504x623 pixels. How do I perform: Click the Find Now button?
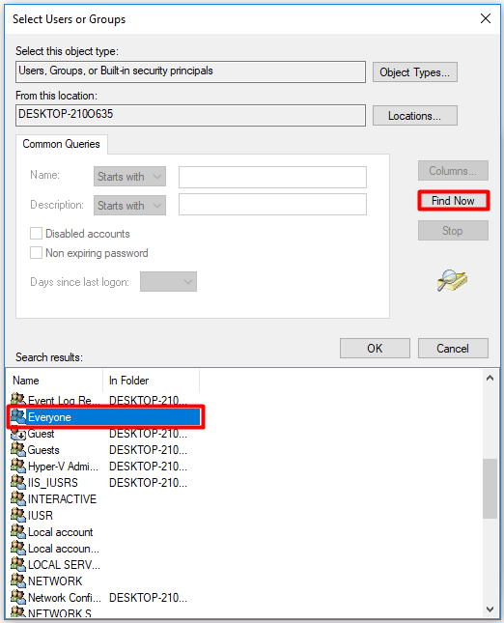point(453,201)
